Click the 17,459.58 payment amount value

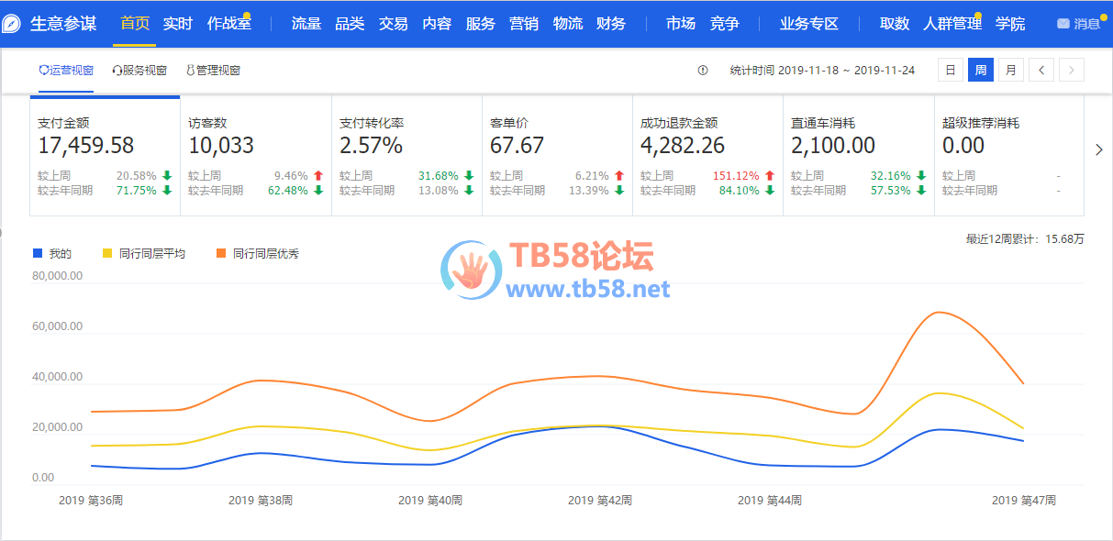click(x=86, y=146)
